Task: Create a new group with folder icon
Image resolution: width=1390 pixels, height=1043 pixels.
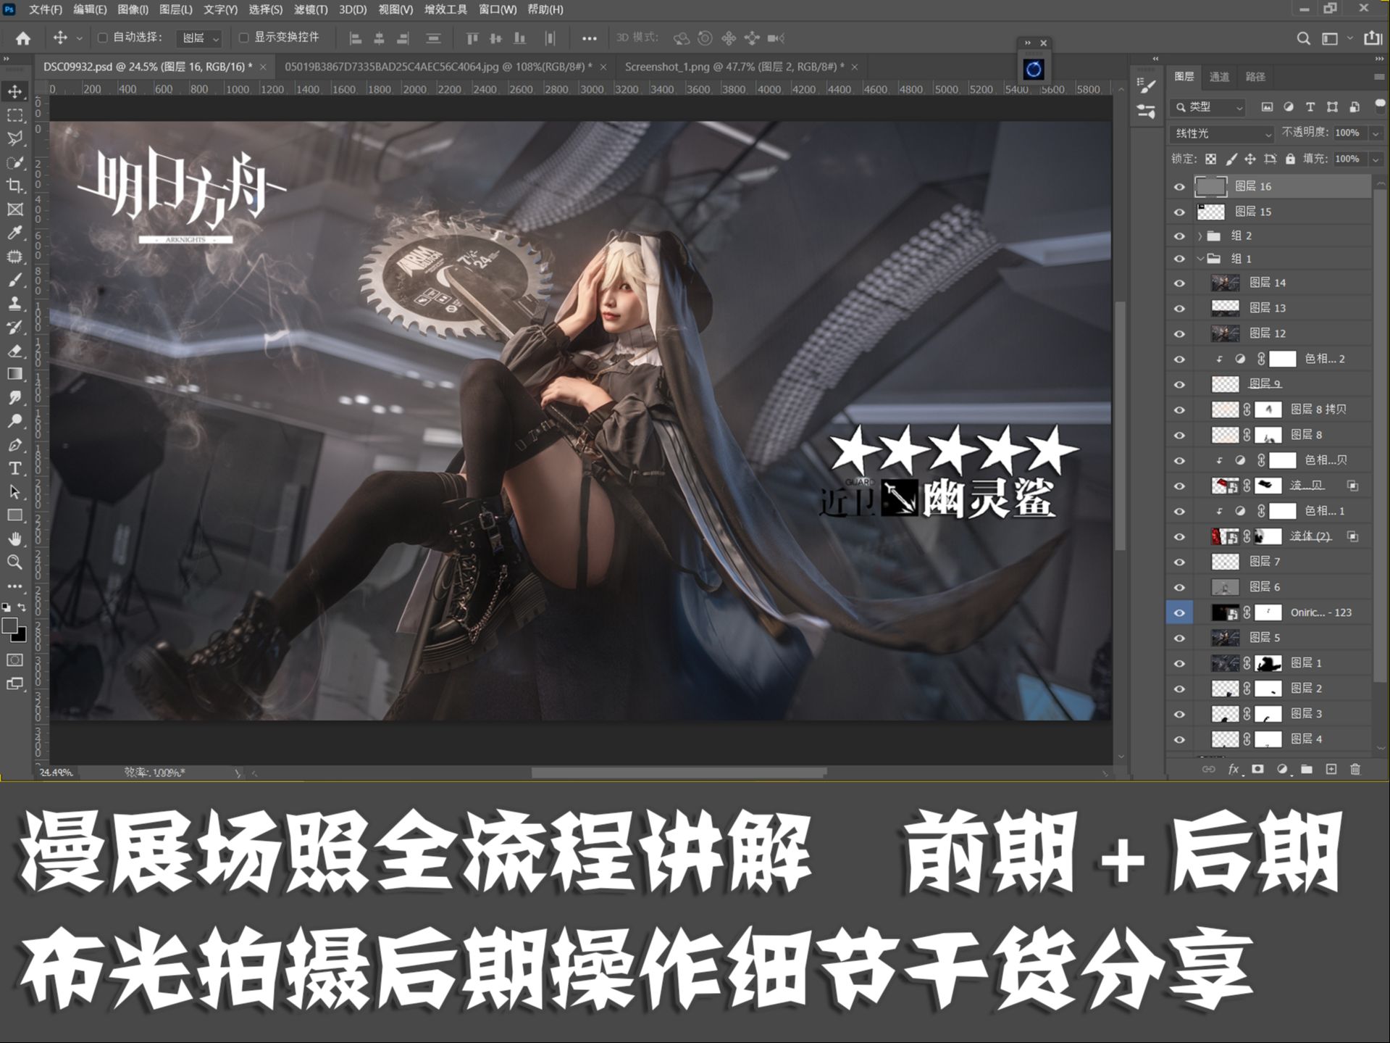Action: tap(1307, 769)
